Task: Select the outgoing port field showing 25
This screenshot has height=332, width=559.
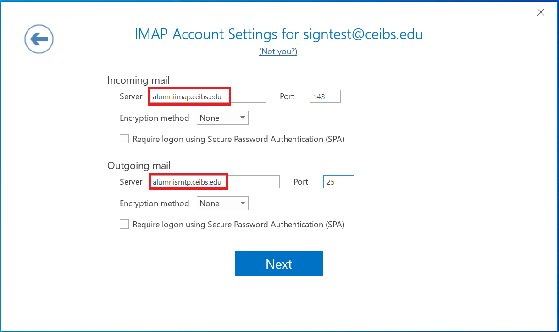Action: 339,182
